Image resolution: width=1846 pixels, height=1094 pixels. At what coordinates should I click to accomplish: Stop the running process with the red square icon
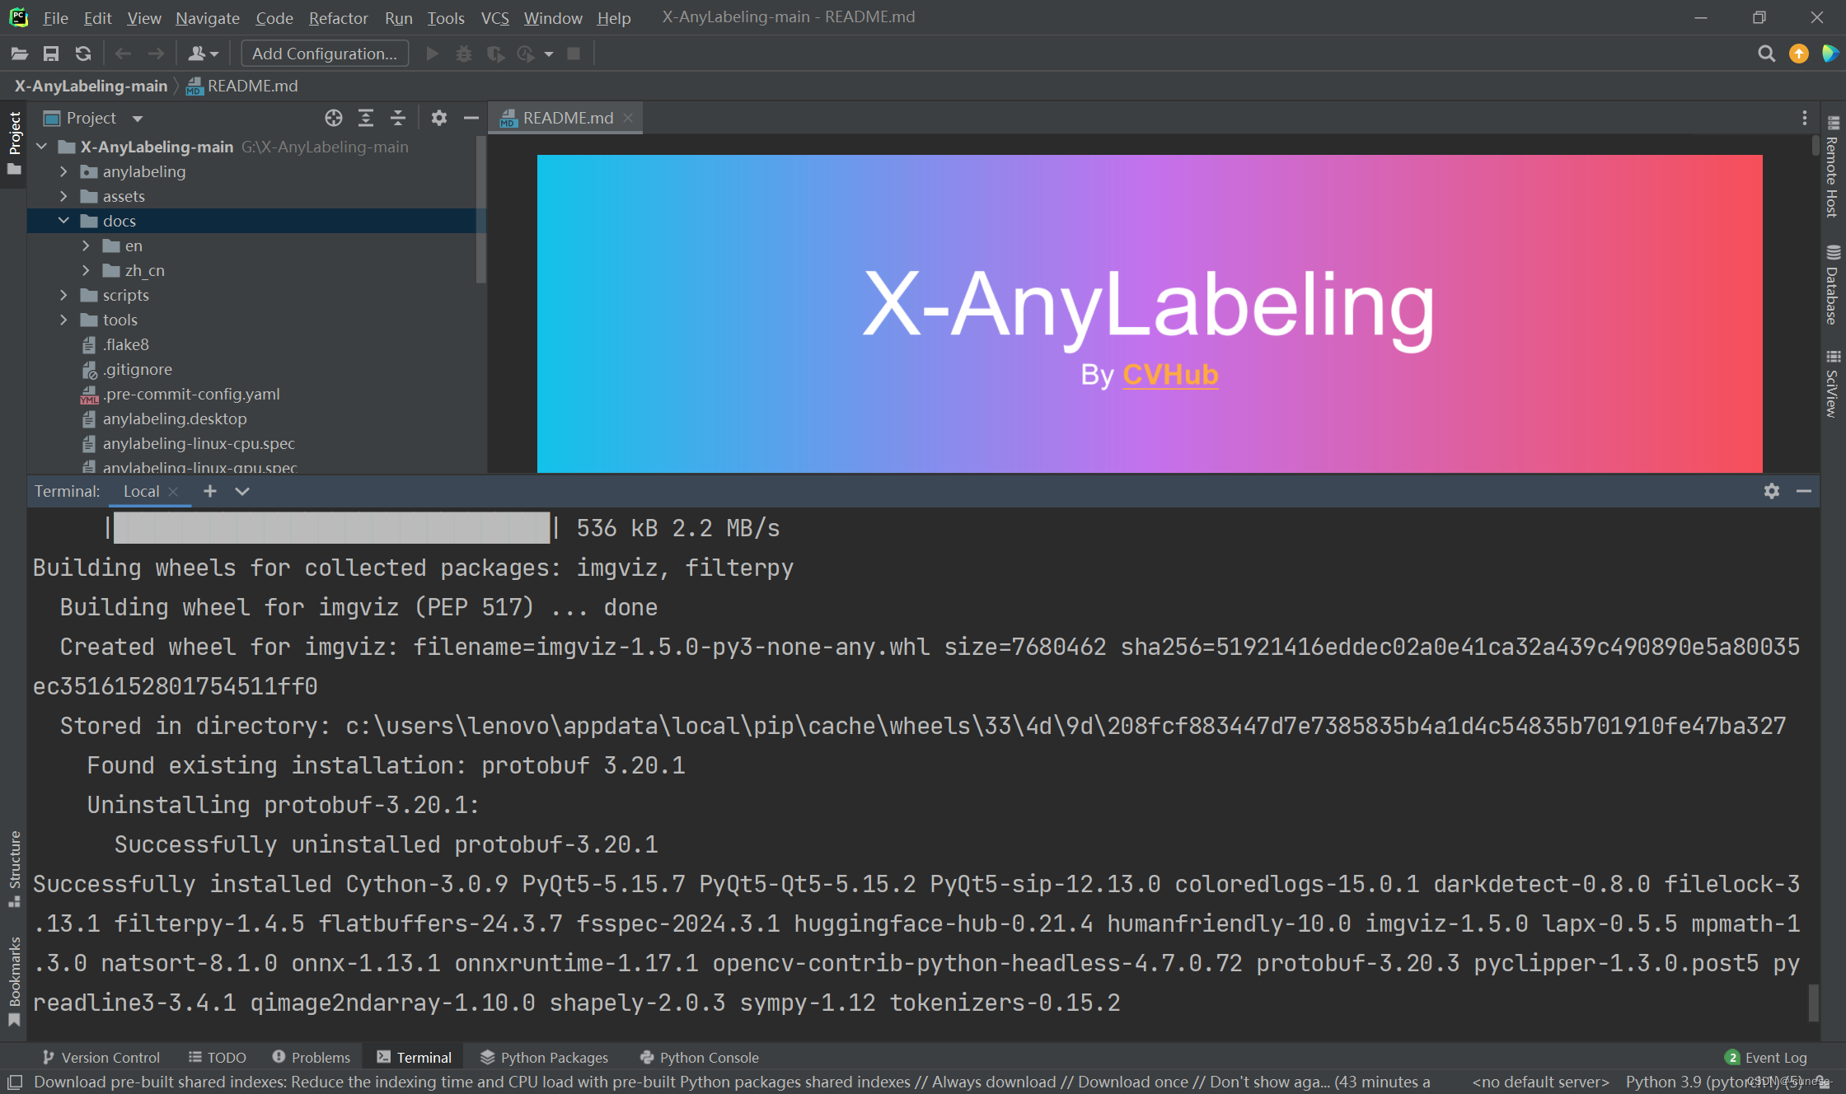(574, 53)
